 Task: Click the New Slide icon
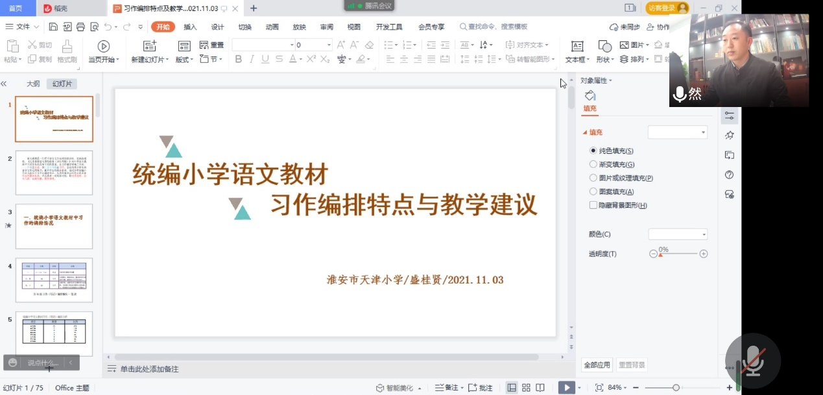[150, 46]
